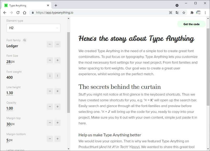Open the Element type H2 dropdown
This screenshot has height=151, width=210.
(x=34, y=28)
